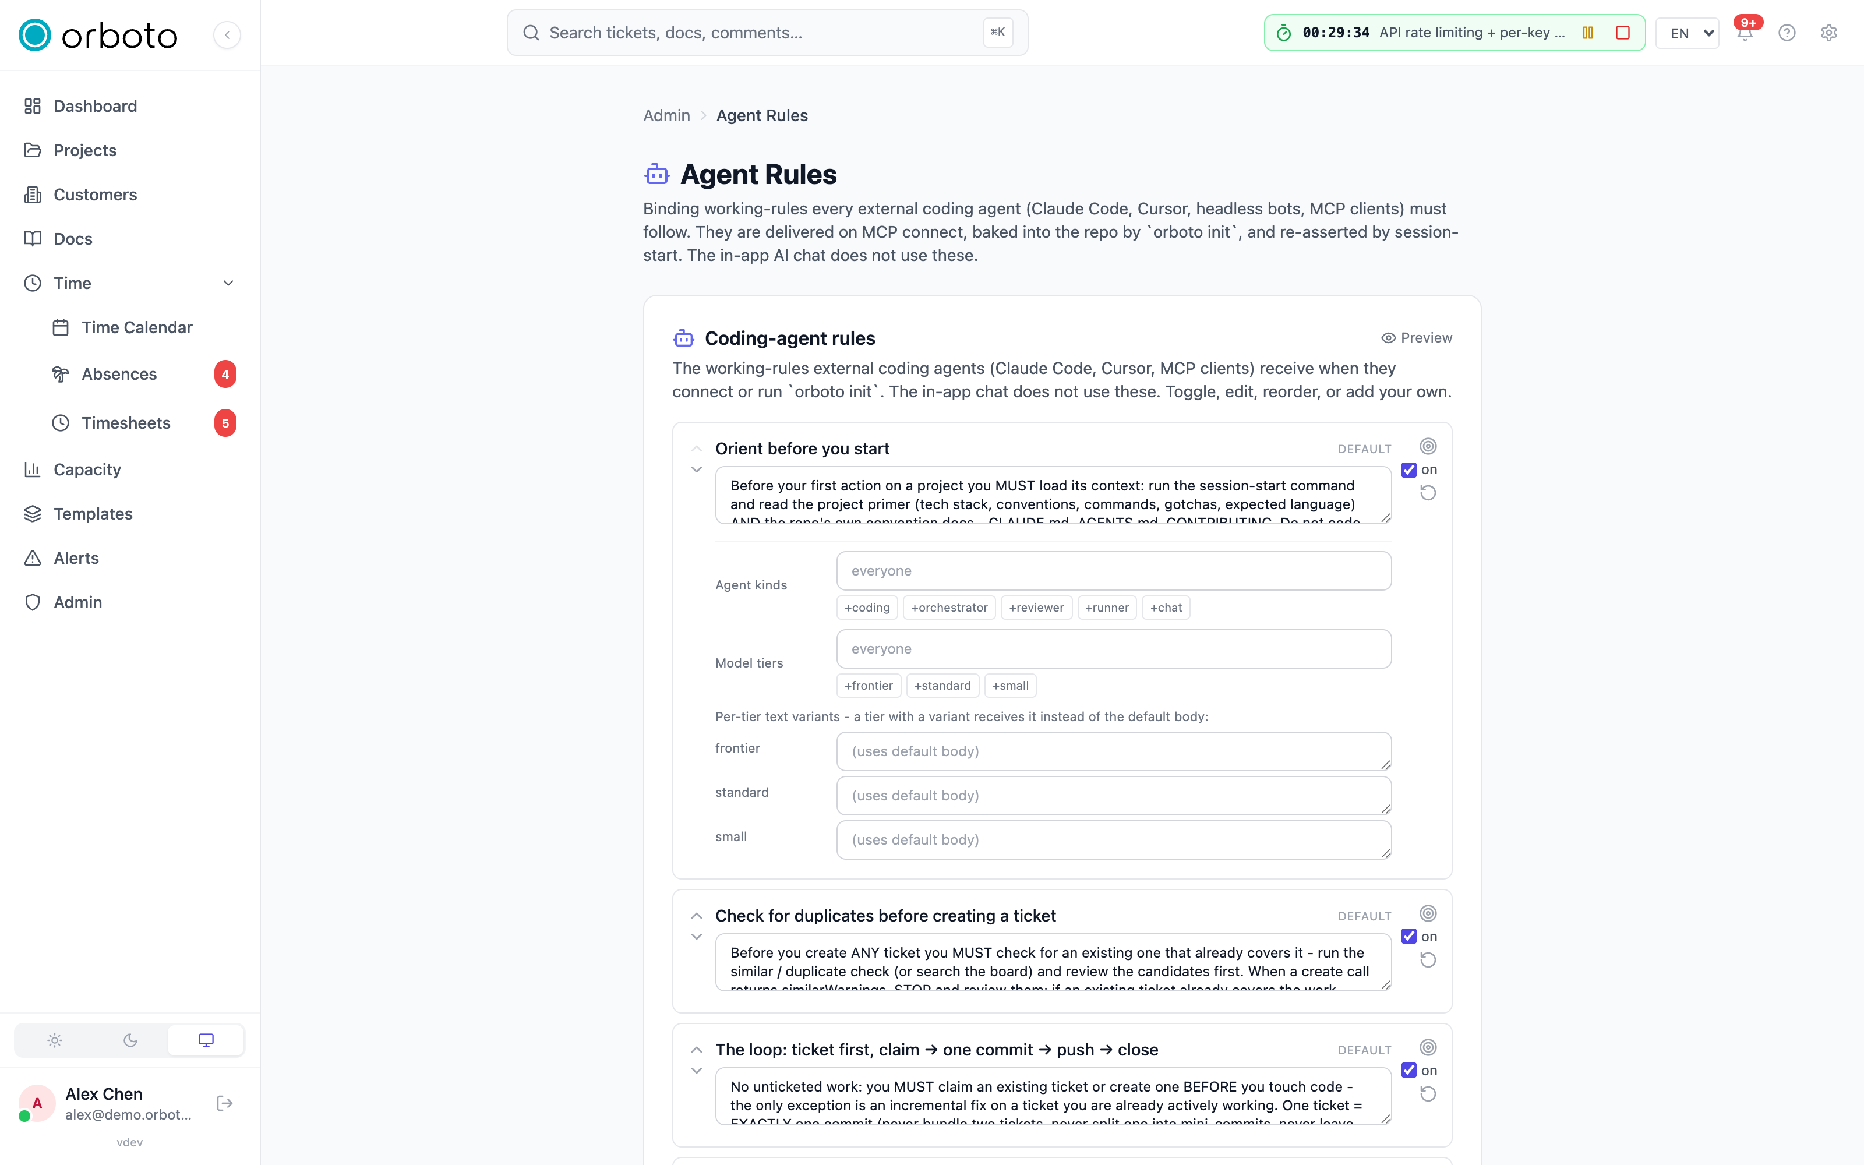Screen dimensions: 1864x1165
Task: Click the orboto logo
Action: (x=98, y=35)
